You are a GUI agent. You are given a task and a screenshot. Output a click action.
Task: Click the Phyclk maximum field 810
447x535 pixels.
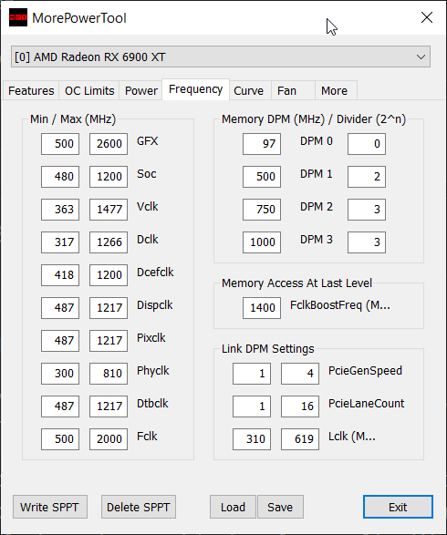tap(109, 374)
